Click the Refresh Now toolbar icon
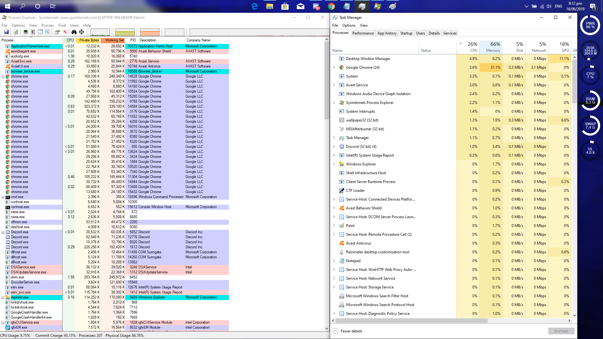The height and width of the screenshot is (339, 603). pyautogui.click(x=16, y=32)
